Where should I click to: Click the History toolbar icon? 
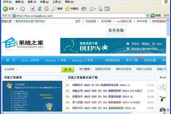pyautogui.click(x=84, y=9)
